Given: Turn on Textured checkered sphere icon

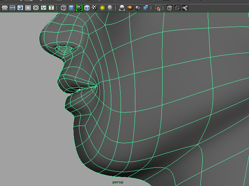Looking at the screenshot, I should (x=95, y=8).
